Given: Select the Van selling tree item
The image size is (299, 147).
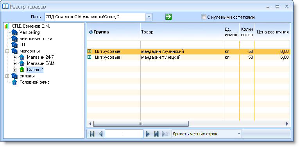Looking at the screenshot, I should point(30,32).
